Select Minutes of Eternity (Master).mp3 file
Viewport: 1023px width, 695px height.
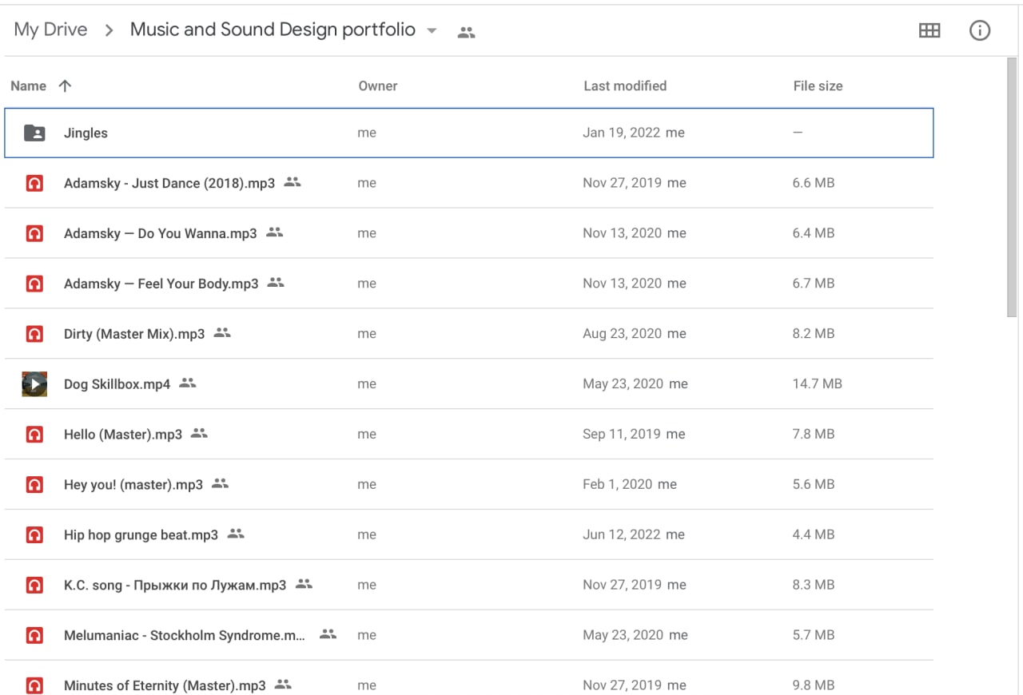[x=164, y=685]
